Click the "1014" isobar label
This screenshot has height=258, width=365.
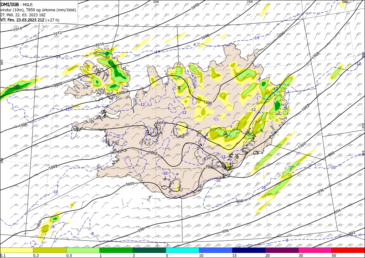pos(18,29)
